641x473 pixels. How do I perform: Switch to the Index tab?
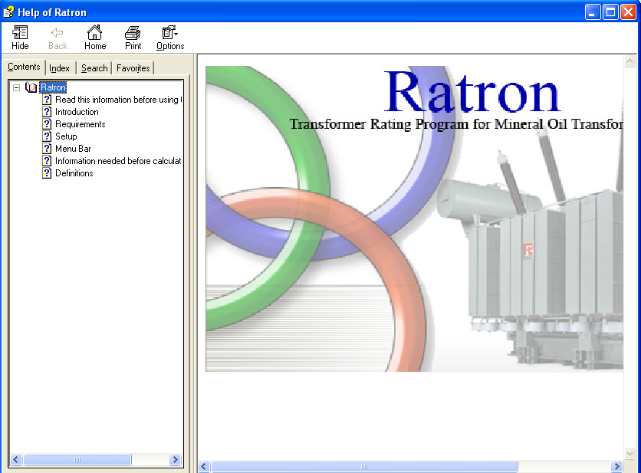point(59,68)
